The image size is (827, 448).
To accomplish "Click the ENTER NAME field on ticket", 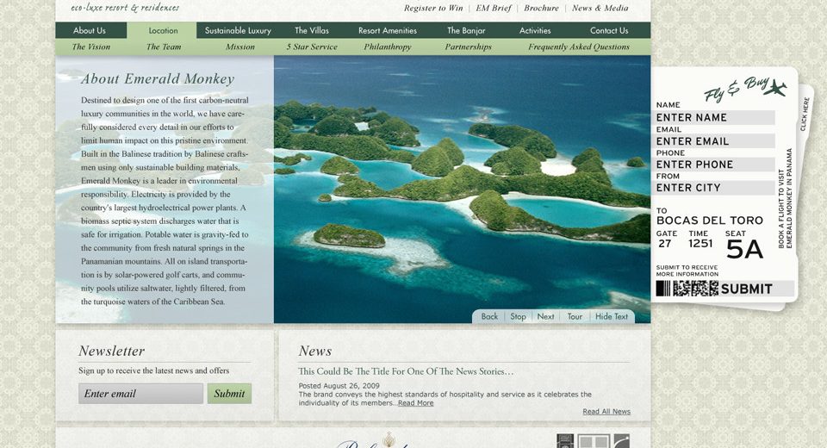I will point(714,118).
